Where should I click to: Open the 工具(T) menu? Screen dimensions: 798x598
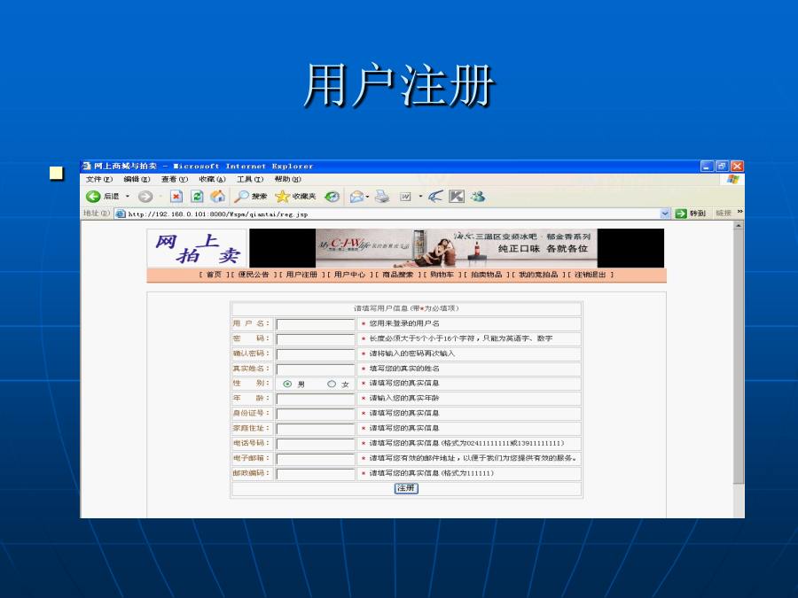point(250,179)
